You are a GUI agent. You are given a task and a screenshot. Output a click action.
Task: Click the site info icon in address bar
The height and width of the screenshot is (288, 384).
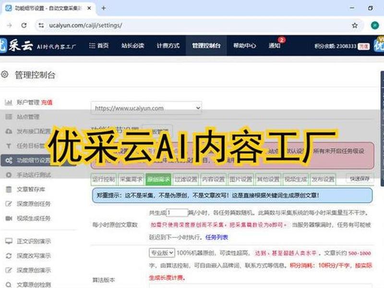pos(41,25)
